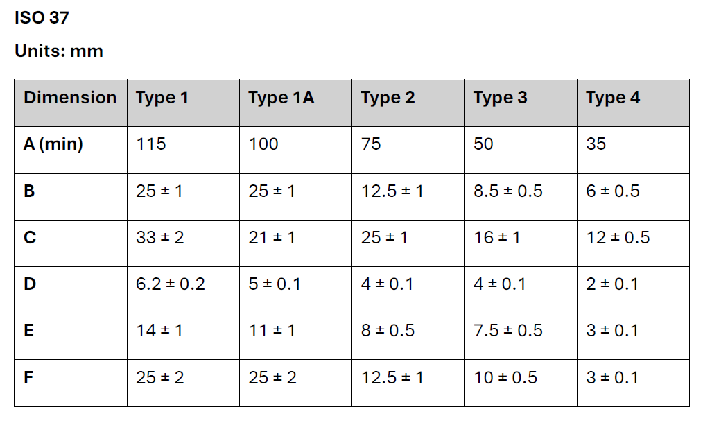The height and width of the screenshot is (423, 712).
Task: Select the 7.5 ± 0.5 cell
Action: tap(521, 336)
